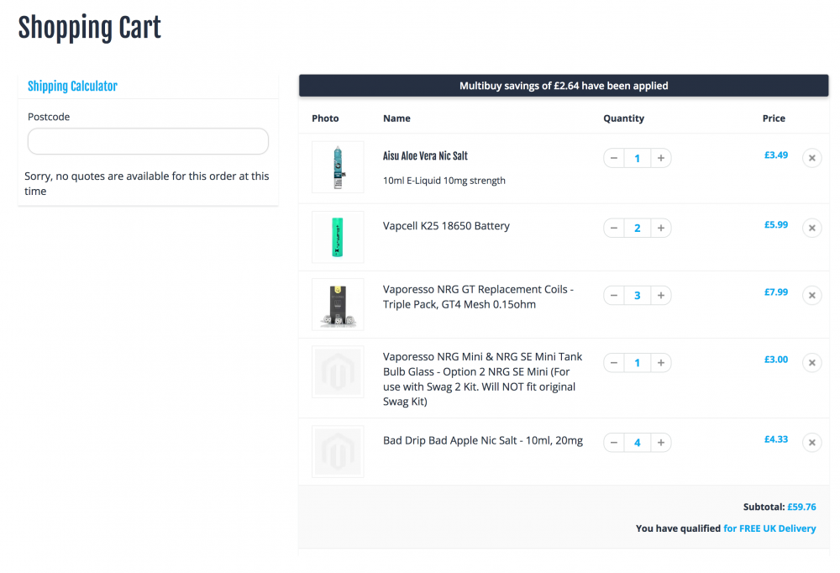
Task: Click the £7.99 price
Action: 776,292
